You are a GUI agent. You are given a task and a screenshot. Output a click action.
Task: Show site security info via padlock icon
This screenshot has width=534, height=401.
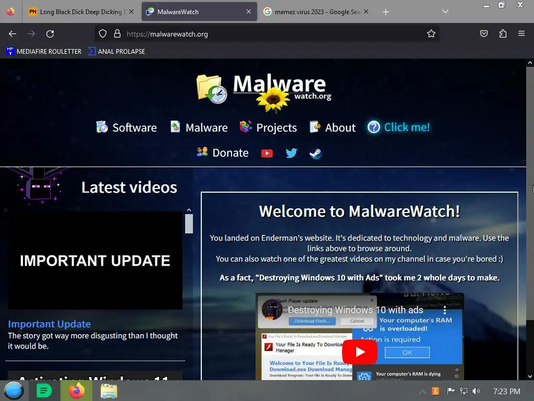tap(117, 34)
